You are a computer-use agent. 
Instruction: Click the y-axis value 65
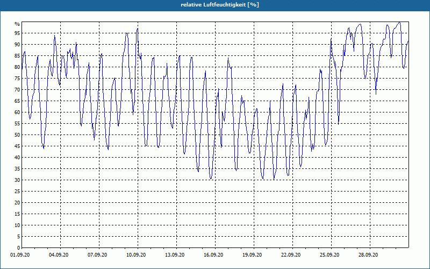click(x=17, y=101)
